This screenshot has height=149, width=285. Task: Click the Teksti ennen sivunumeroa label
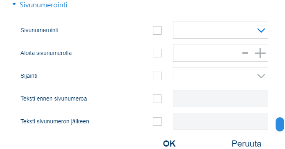click(54, 99)
